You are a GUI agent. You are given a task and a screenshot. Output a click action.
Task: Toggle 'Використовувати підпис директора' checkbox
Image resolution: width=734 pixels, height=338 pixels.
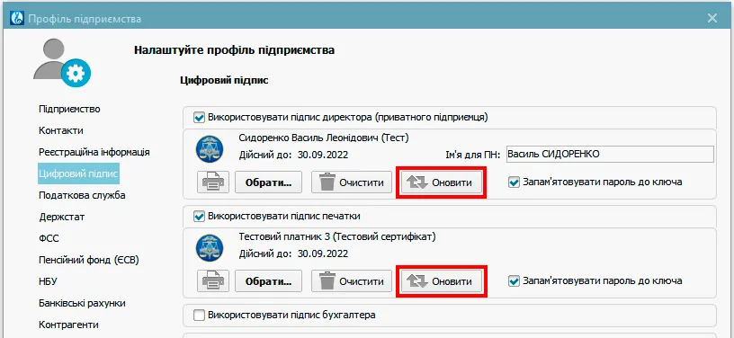tap(200, 117)
